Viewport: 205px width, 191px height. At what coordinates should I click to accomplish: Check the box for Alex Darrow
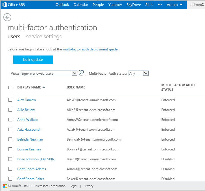click(10, 100)
